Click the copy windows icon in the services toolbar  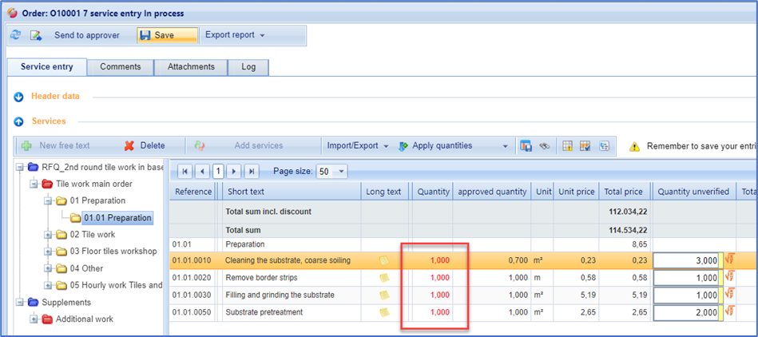point(526,146)
